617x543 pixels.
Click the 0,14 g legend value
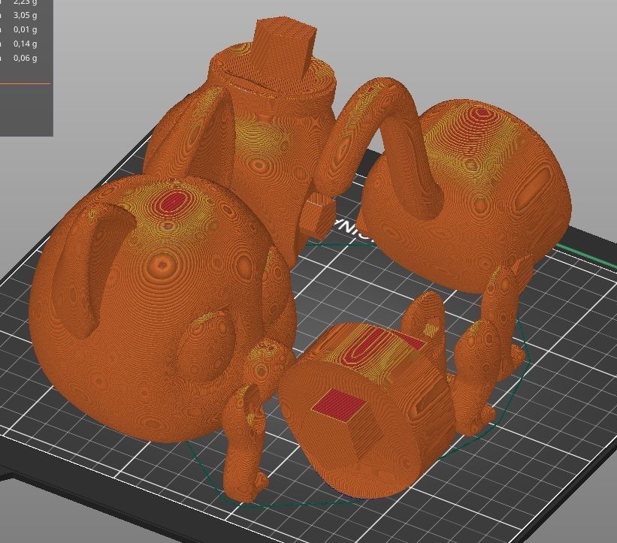click(x=26, y=44)
